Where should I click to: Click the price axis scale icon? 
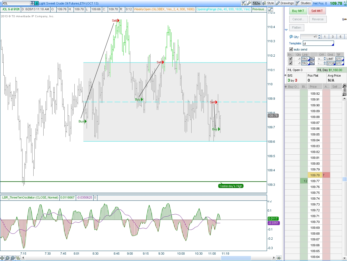270,9
